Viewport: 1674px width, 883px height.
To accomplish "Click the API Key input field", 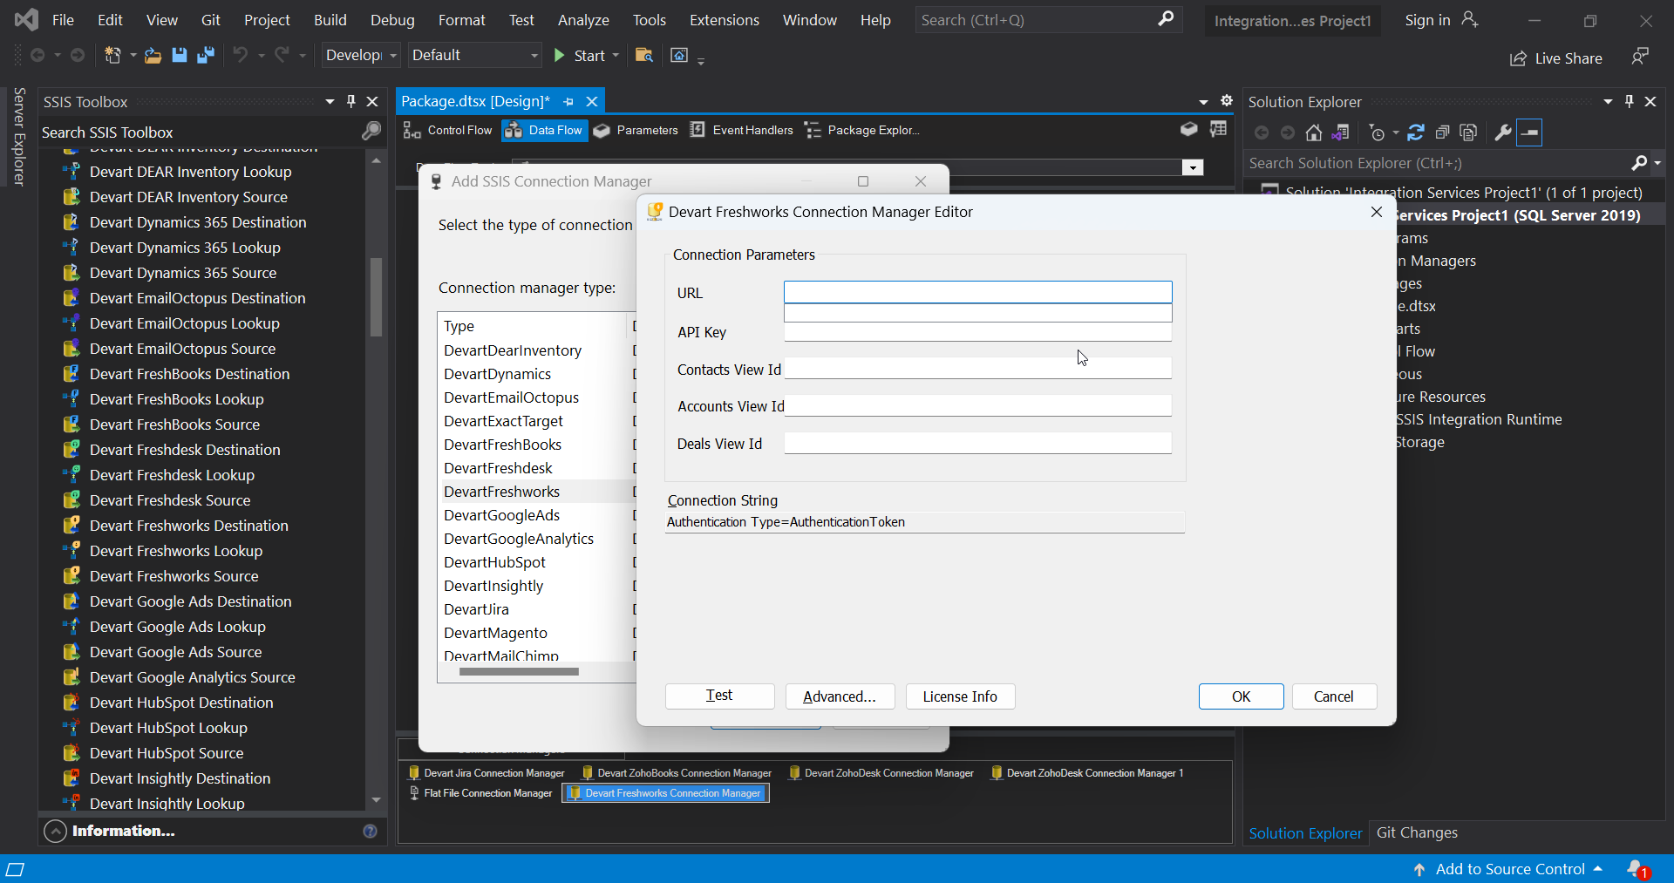I will [977, 331].
